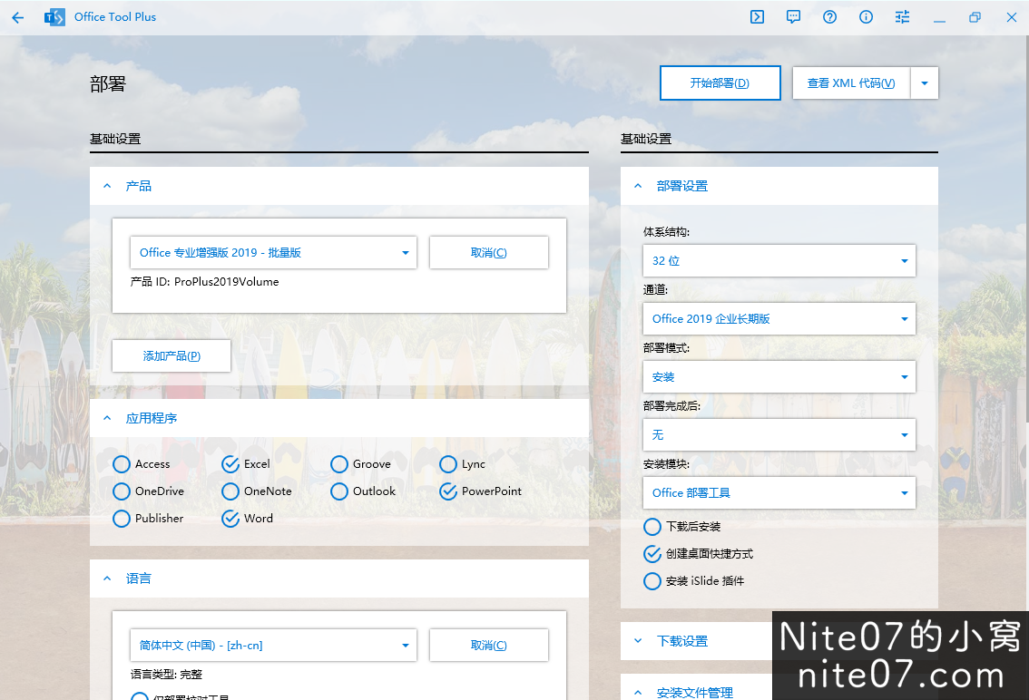The height and width of the screenshot is (700, 1029).
Task: Click the 添加产品(P) button
Action: (x=171, y=356)
